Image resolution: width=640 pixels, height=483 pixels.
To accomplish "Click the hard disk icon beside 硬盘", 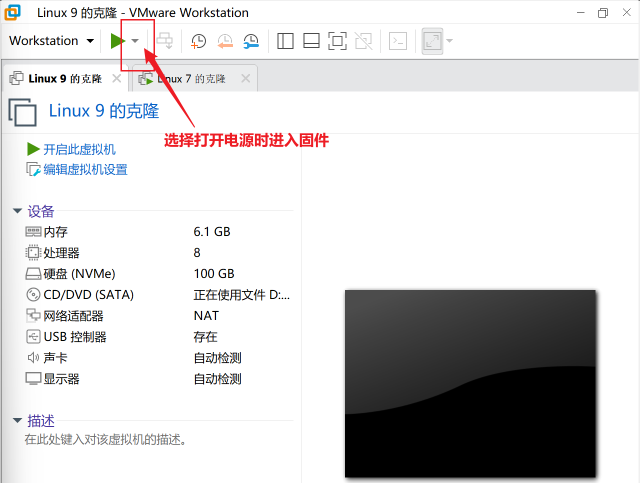I will pos(33,273).
